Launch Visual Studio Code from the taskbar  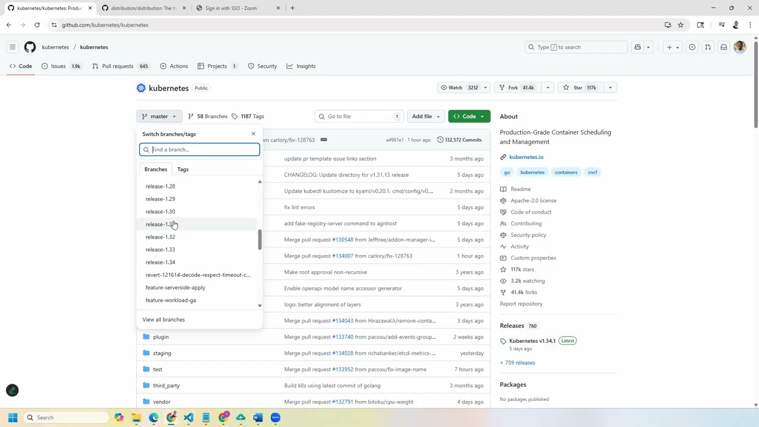(x=189, y=418)
